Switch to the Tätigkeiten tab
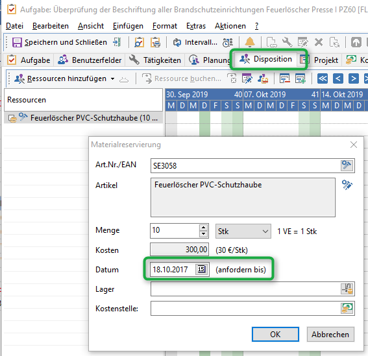The image size is (368, 356). coord(155,60)
